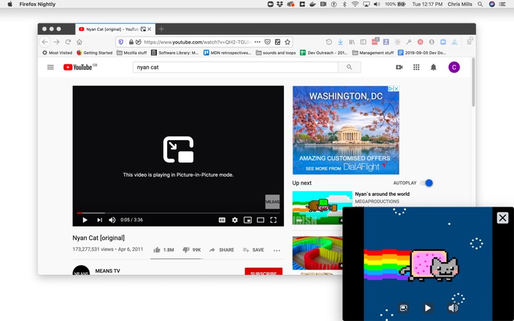Click SAVE to add to playlist
Screen dimensions: 514x321
(253, 250)
